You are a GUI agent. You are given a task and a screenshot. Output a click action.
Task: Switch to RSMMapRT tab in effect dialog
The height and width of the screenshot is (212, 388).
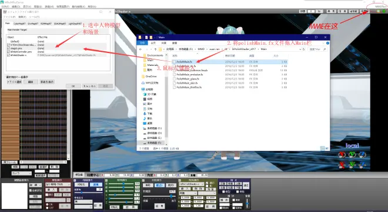(46, 24)
